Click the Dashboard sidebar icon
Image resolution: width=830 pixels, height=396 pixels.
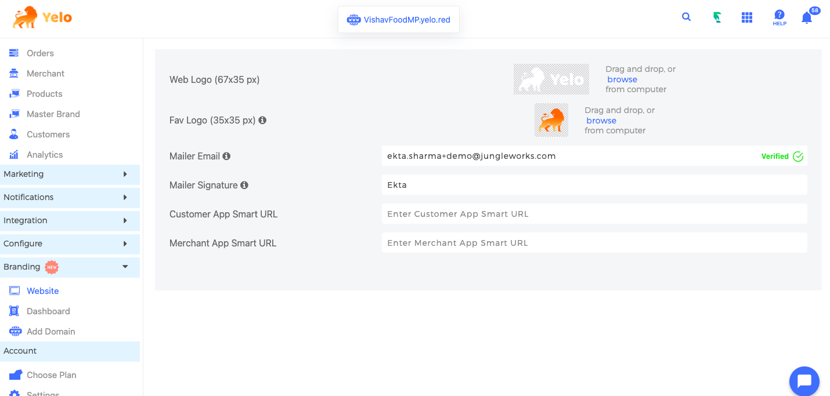(14, 311)
